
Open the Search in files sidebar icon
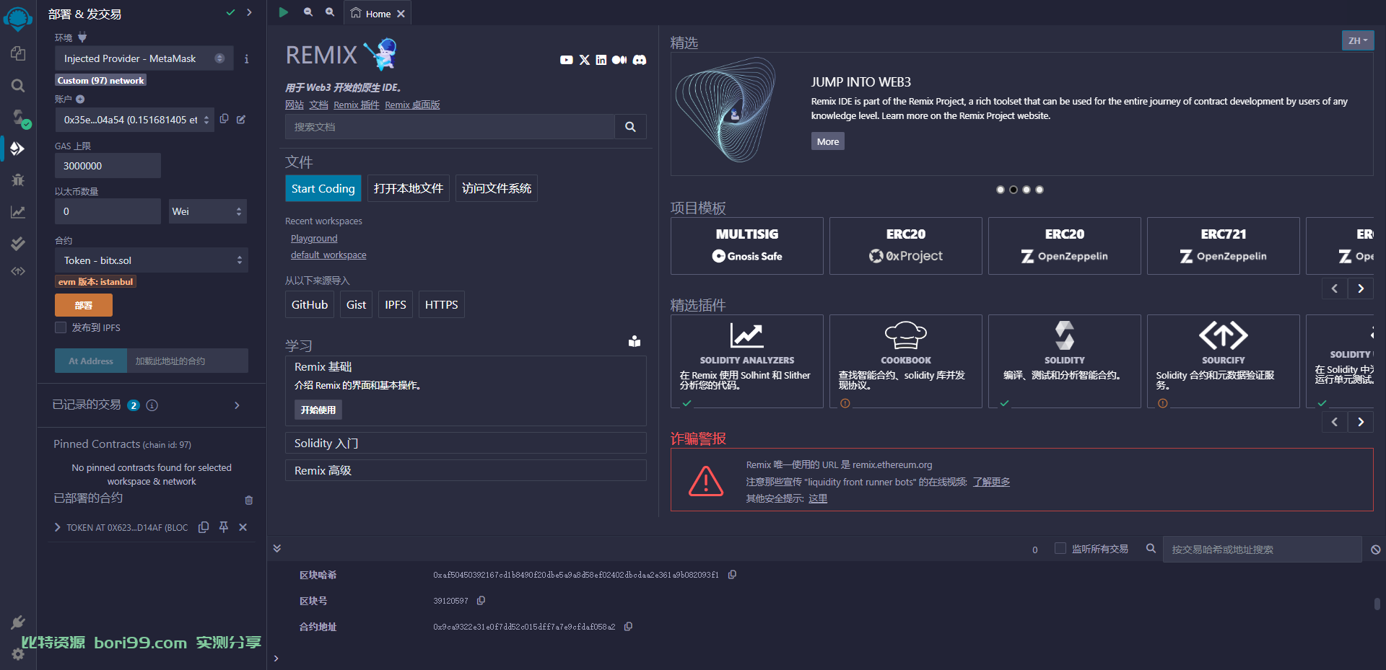18,86
